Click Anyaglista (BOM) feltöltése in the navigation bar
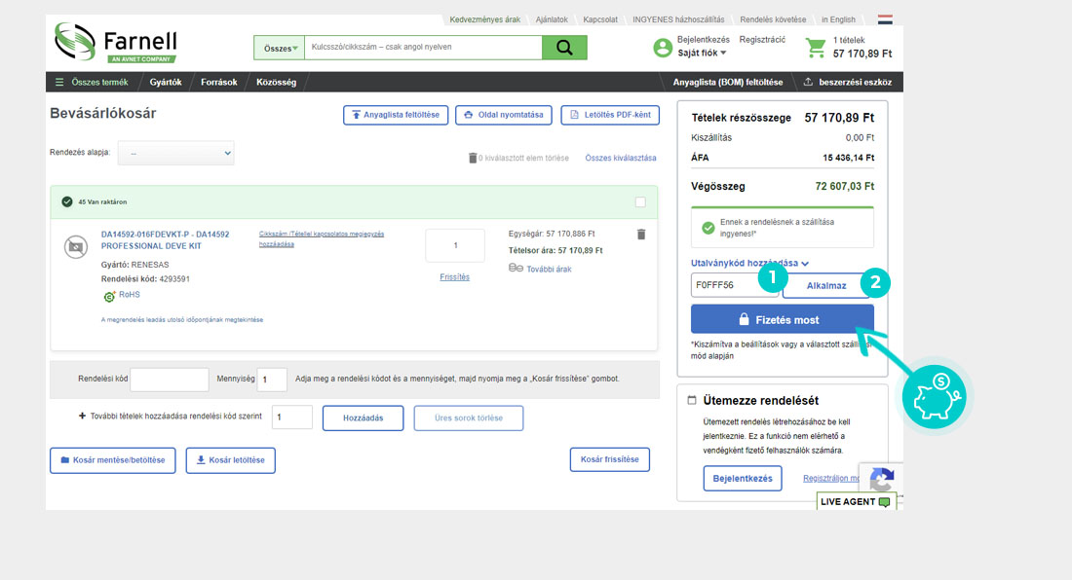This screenshot has height=580, width=1072. click(727, 82)
